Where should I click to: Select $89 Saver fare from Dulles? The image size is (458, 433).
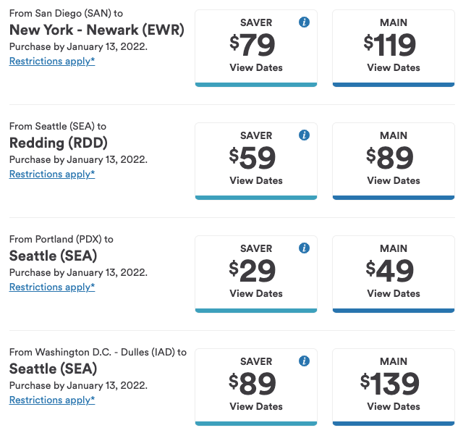coord(256,387)
